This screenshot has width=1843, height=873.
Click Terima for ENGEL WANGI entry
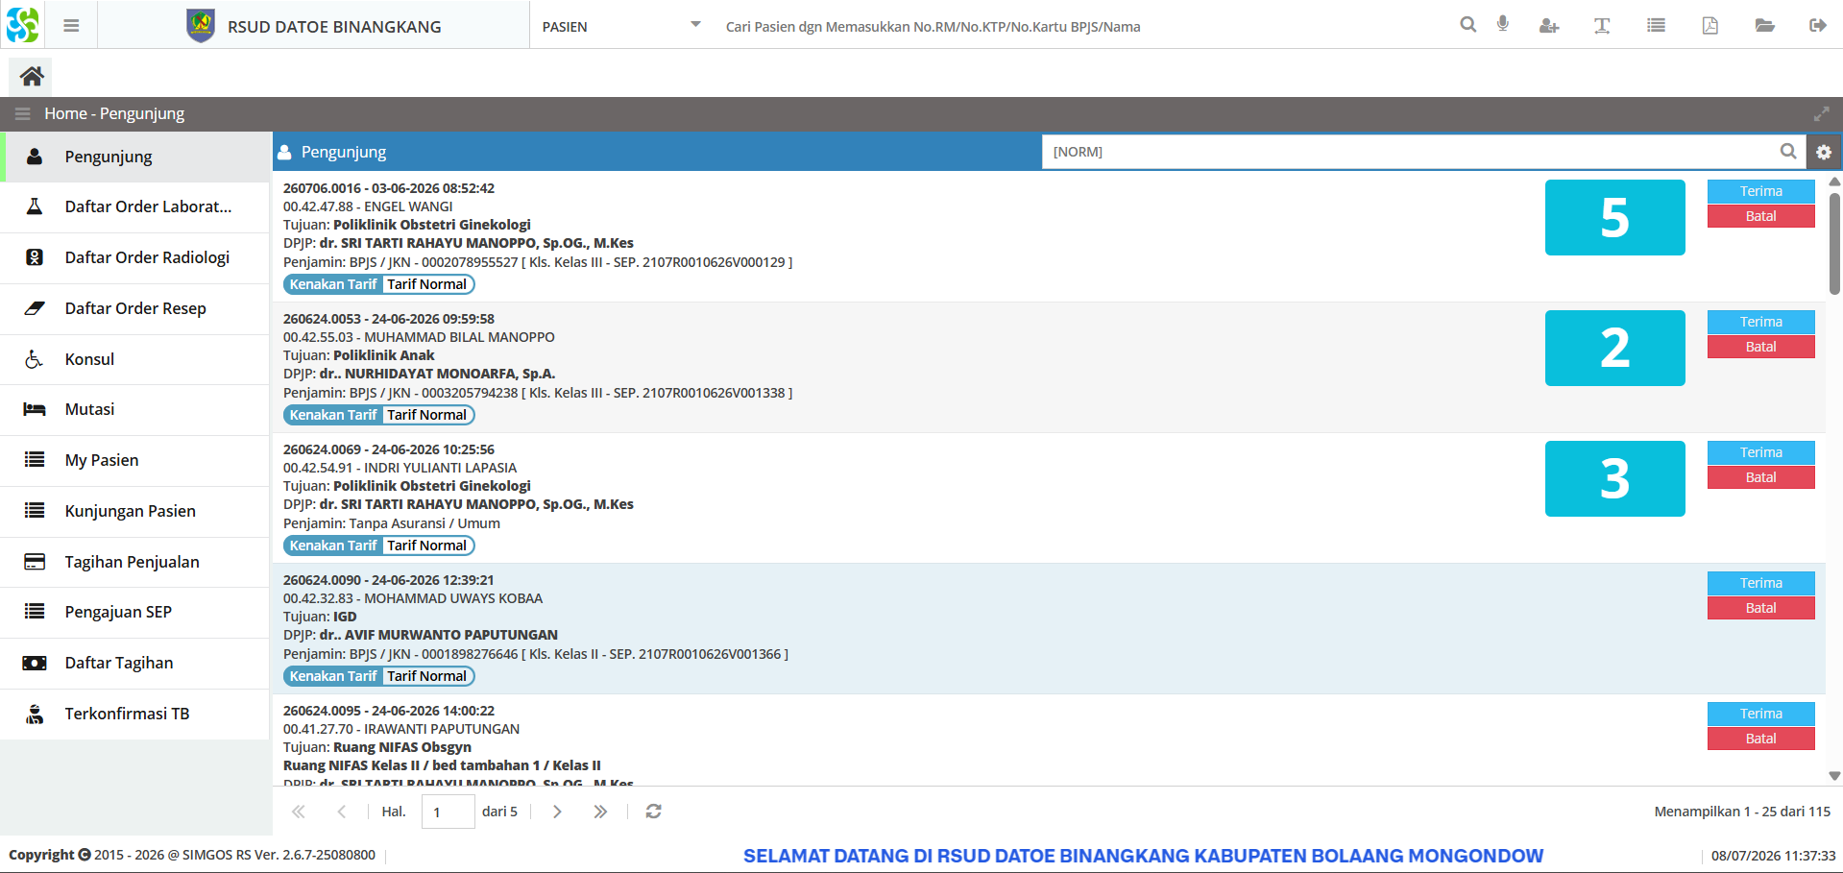1760,191
